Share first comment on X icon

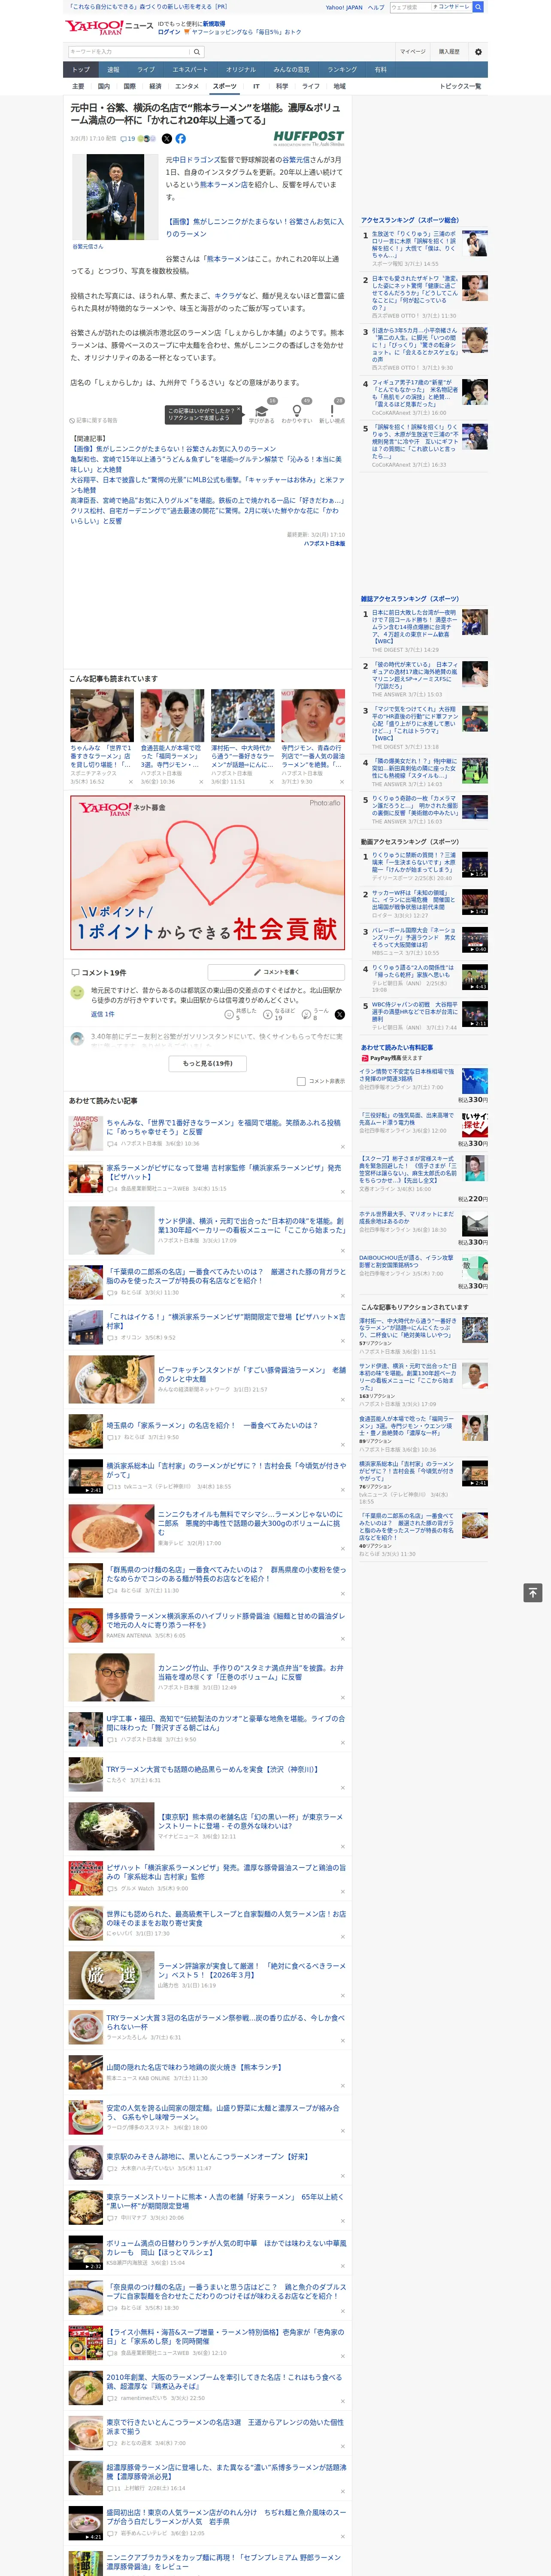[340, 1014]
